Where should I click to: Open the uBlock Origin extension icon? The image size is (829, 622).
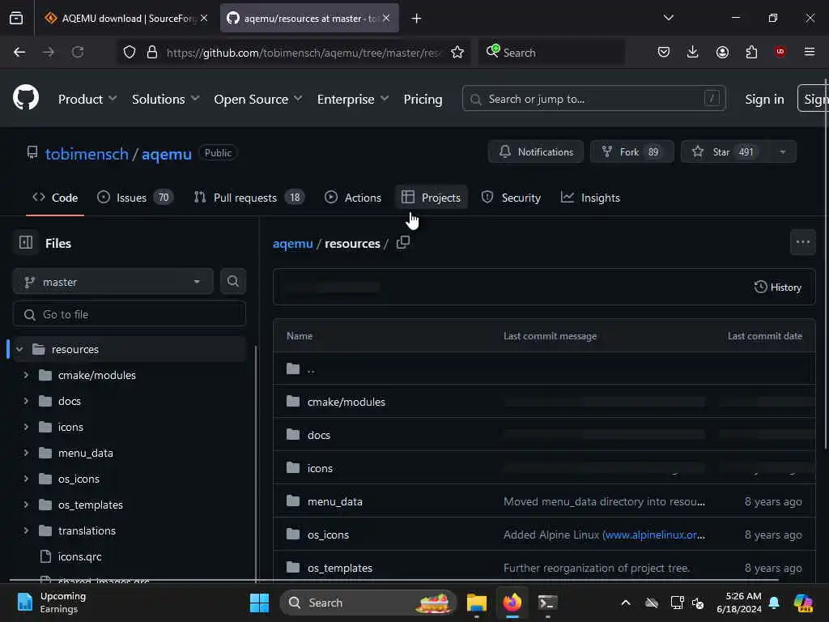[x=780, y=51]
